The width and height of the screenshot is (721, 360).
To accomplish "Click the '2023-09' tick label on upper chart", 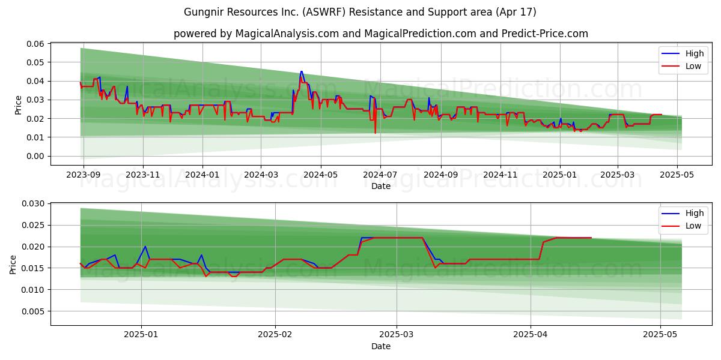I will click(83, 174).
